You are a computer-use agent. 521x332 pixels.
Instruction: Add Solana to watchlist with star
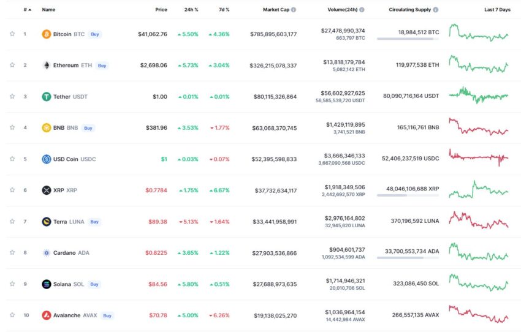point(12,284)
